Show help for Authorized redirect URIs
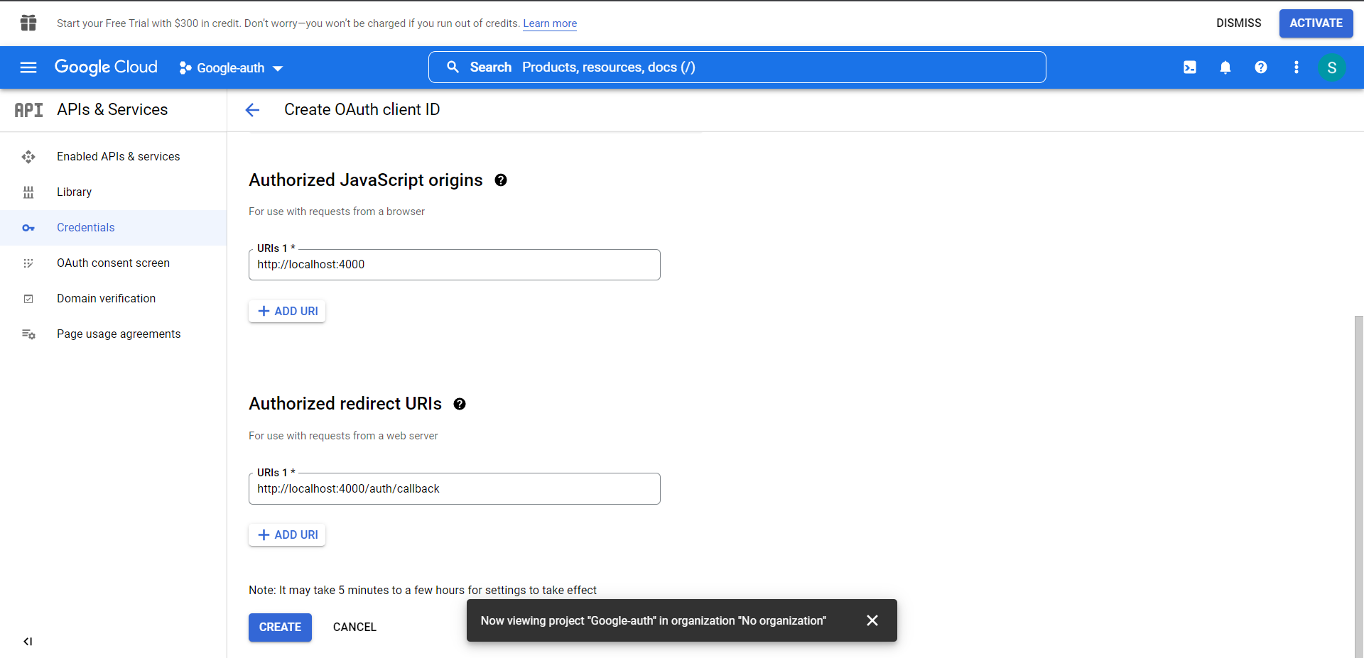Viewport: 1364px width, 658px height. pos(460,404)
